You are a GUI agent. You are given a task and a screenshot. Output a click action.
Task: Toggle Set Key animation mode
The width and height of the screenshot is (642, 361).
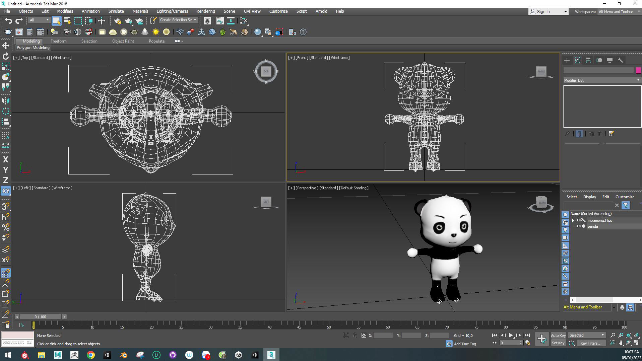[x=558, y=343]
